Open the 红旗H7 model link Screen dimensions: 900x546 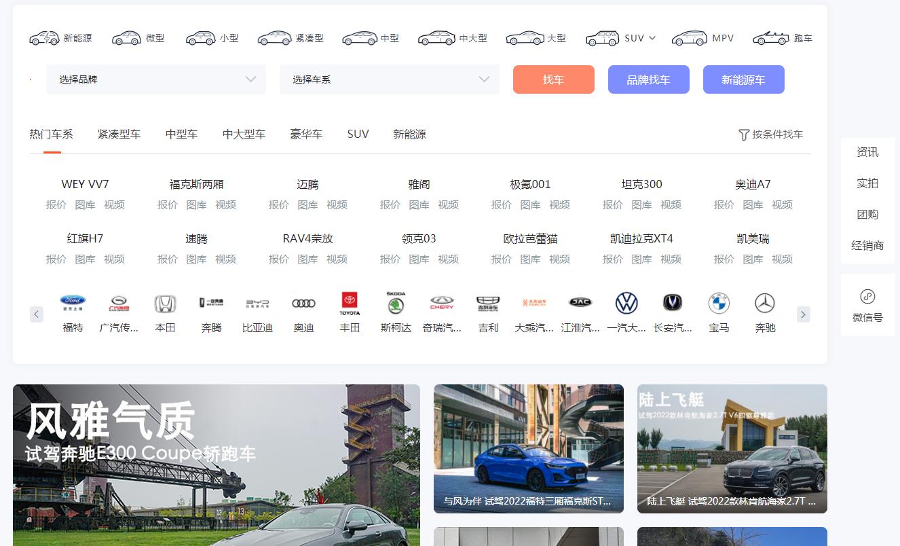coord(85,238)
